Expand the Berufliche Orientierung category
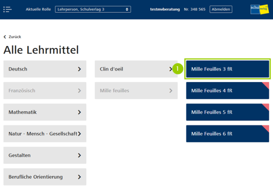 click(45, 177)
